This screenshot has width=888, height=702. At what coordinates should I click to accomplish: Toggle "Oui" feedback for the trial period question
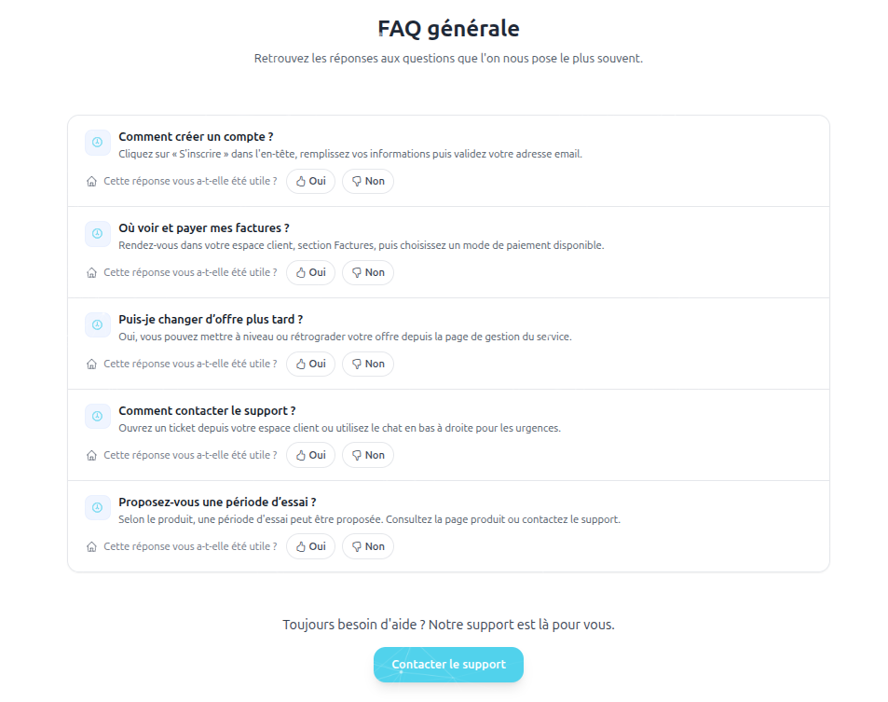(310, 546)
